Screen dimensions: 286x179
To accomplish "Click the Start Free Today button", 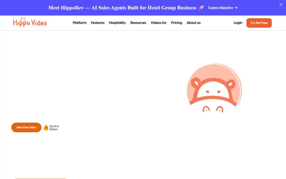I will tap(26, 127).
